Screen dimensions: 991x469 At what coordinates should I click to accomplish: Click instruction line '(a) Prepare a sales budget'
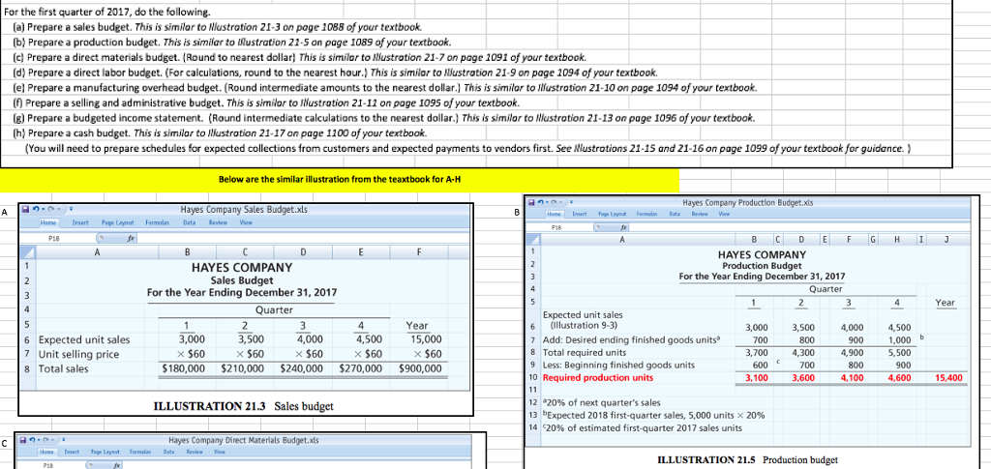click(218, 27)
